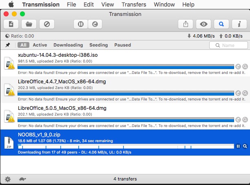This screenshot has width=250, height=185.
Task: Click the 0.0 KB/s upload speed indicator
Action: point(231,36)
